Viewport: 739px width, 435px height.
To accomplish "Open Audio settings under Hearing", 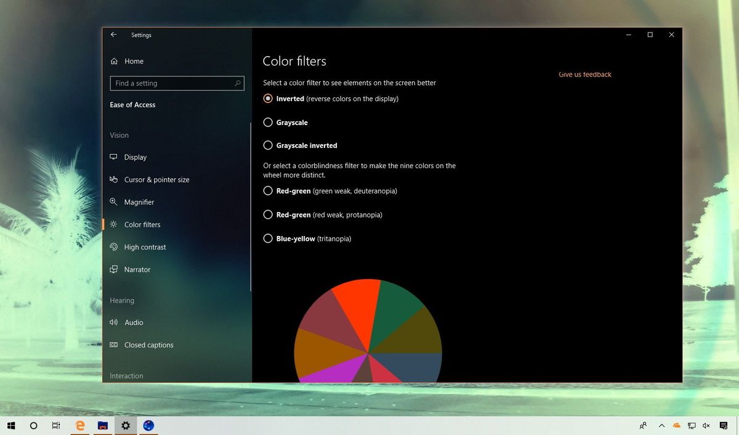I will click(134, 322).
